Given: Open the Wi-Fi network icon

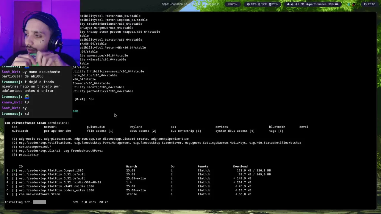Looking at the screenshot, I should click(303, 4).
